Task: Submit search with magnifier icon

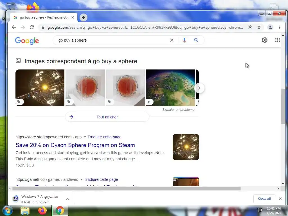Action: coord(196,40)
